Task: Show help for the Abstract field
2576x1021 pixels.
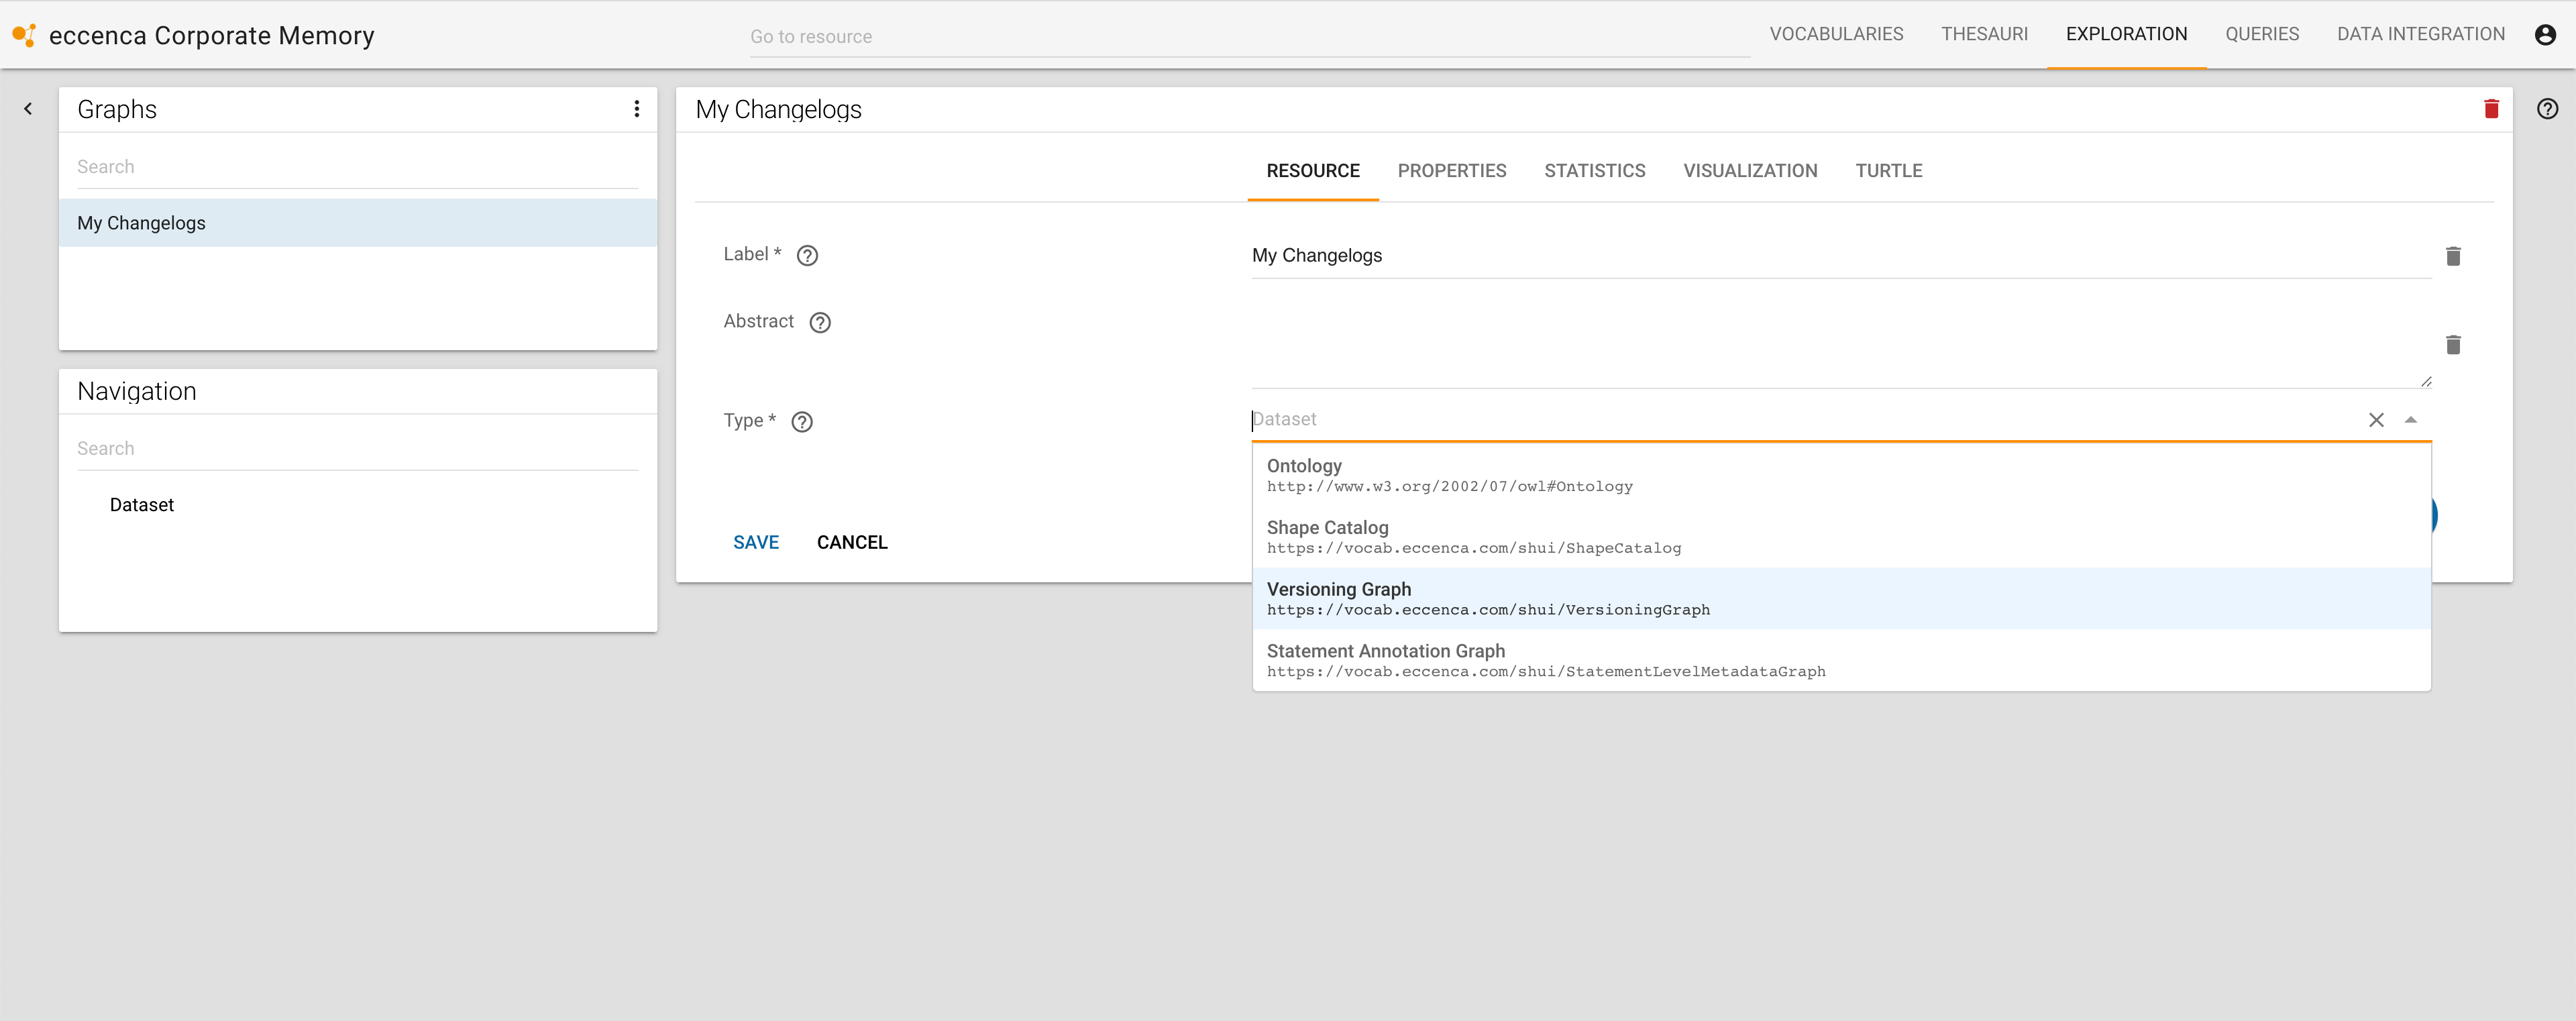Action: click(x=820, y=322)
